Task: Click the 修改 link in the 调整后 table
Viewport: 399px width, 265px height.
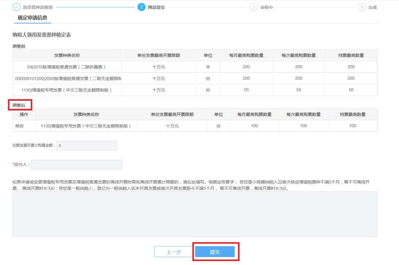Action: coord(19,126)
